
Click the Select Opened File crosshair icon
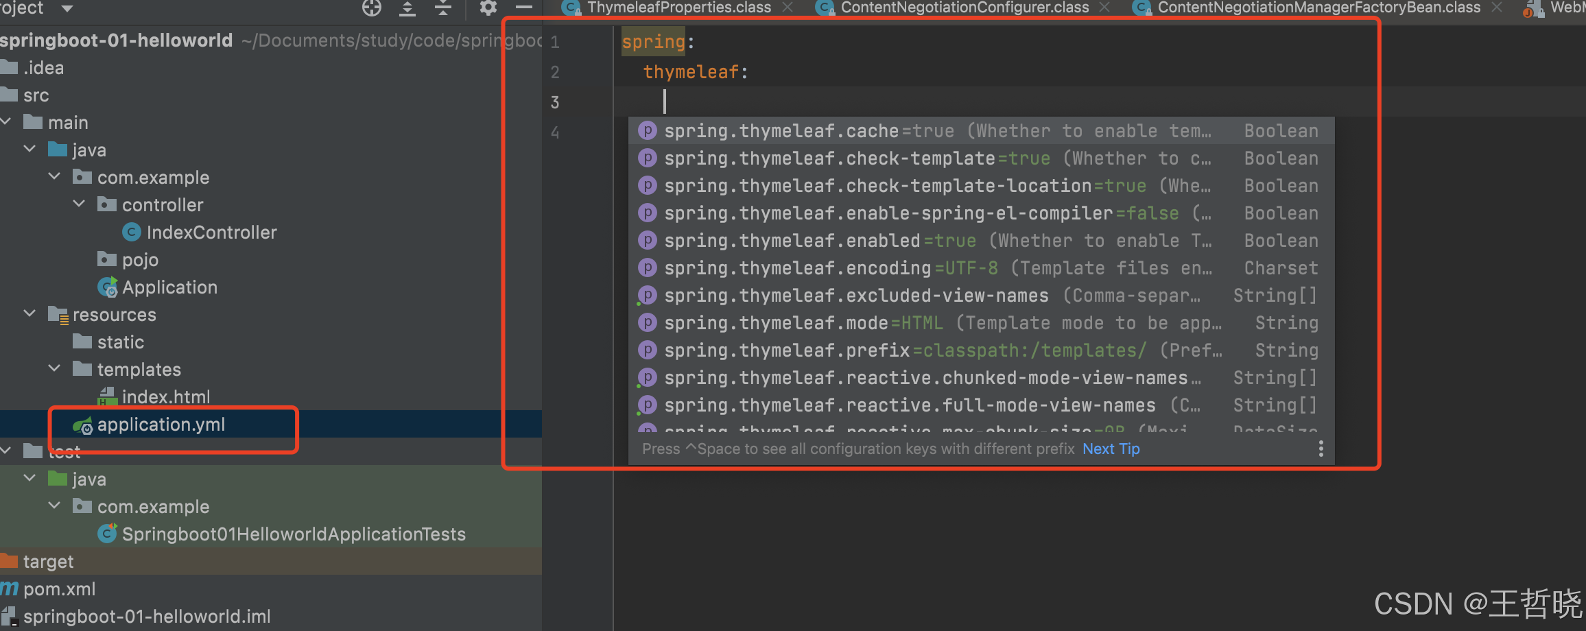(371, 8)
